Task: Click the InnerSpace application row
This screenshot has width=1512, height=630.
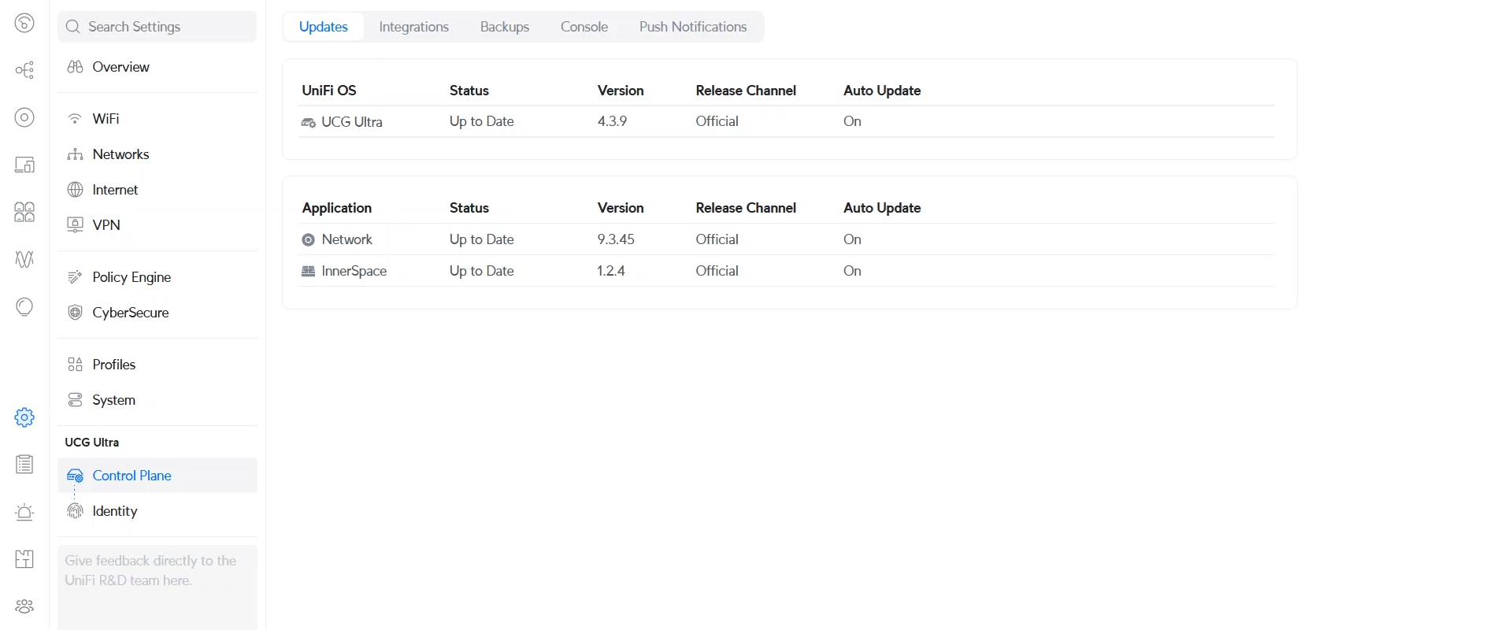Action: [x=354, y=271]
